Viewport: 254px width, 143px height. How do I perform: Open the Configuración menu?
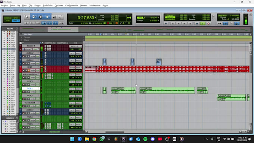(x=72, y=6)
